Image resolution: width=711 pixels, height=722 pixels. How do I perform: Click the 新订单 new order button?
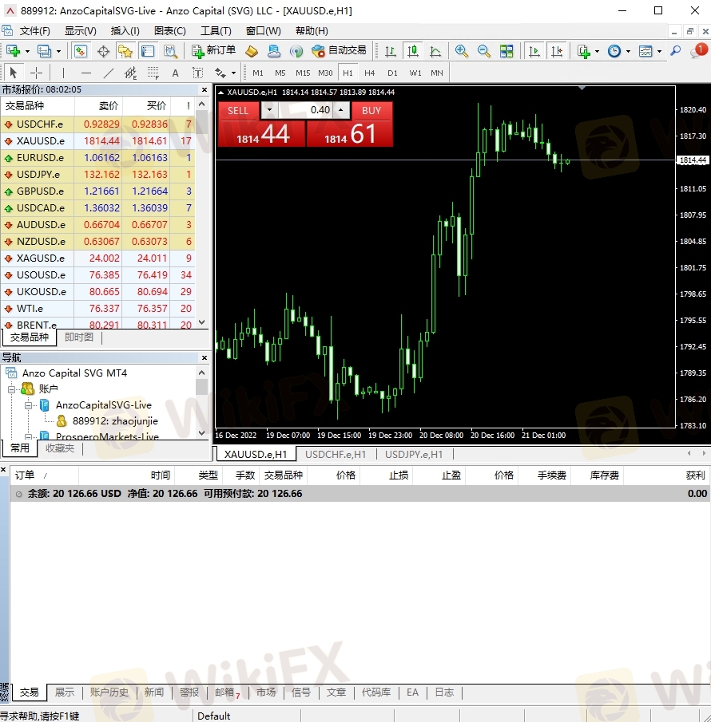pyautogui.click(x=213, y=50)
